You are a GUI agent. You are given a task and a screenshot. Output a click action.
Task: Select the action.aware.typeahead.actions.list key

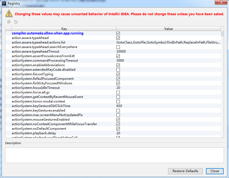click(39, 42)
